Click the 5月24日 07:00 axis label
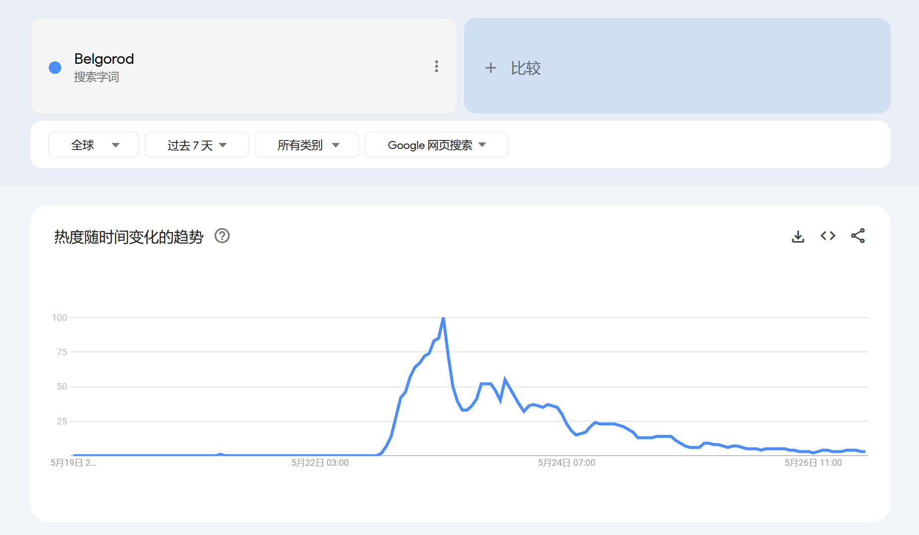919x535 pixels. click(x=567, y=463)
